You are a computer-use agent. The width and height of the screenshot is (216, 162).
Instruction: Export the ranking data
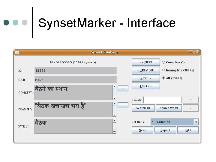(165, 130)
